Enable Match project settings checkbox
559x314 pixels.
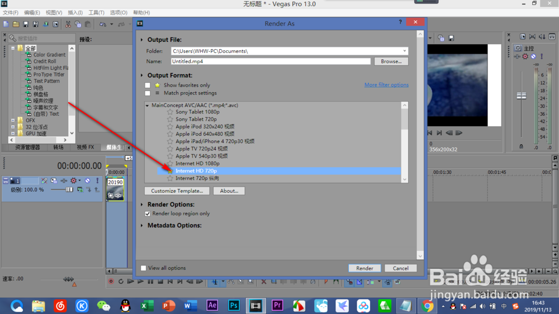click(x=147, y=93)
